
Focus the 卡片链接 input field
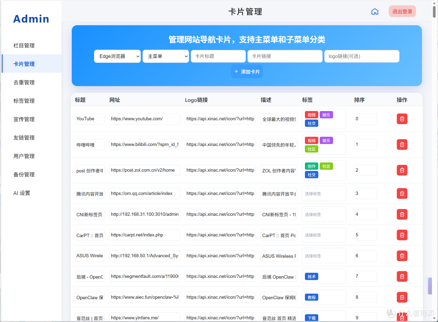[x=285, y=56]
